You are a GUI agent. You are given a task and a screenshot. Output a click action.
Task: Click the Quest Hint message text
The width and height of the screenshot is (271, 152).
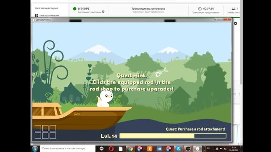[132, 82]
